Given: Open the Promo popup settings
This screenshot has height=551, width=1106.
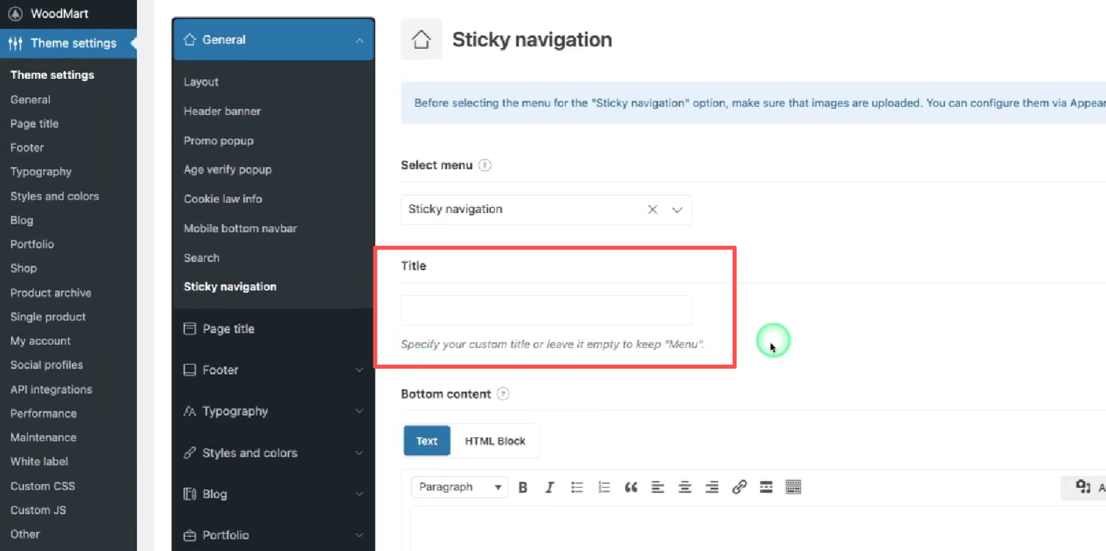Looking at the screenshot, I should (x=219, y=140).
